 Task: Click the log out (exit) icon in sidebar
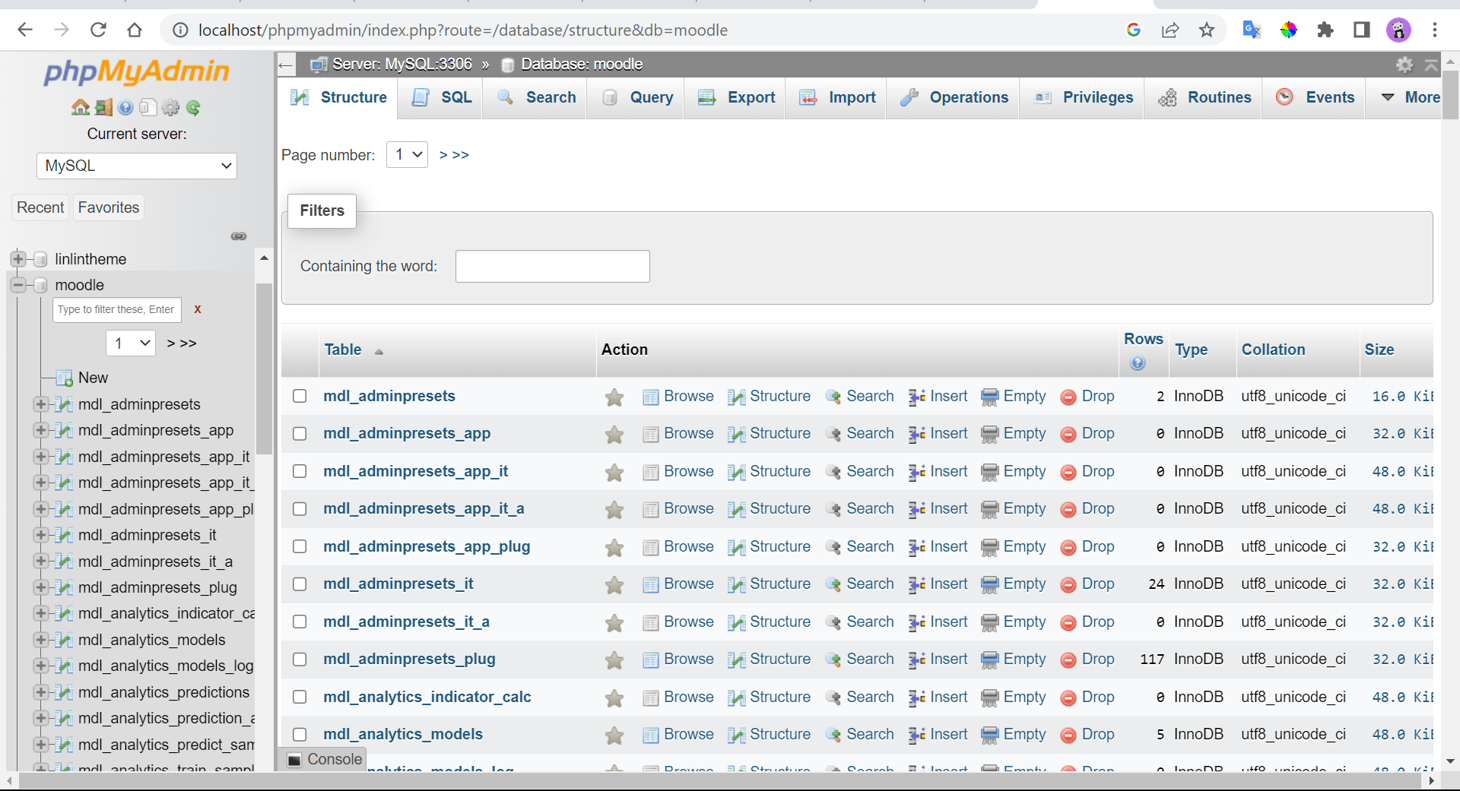pyautogui.click(x=103, y=108)
